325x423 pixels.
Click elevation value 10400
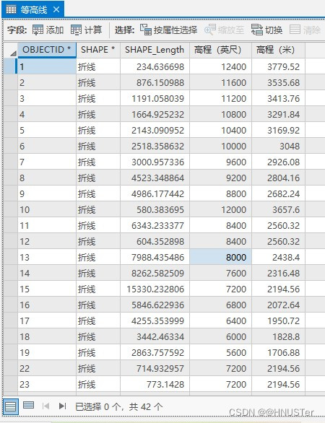click(234, 131)
